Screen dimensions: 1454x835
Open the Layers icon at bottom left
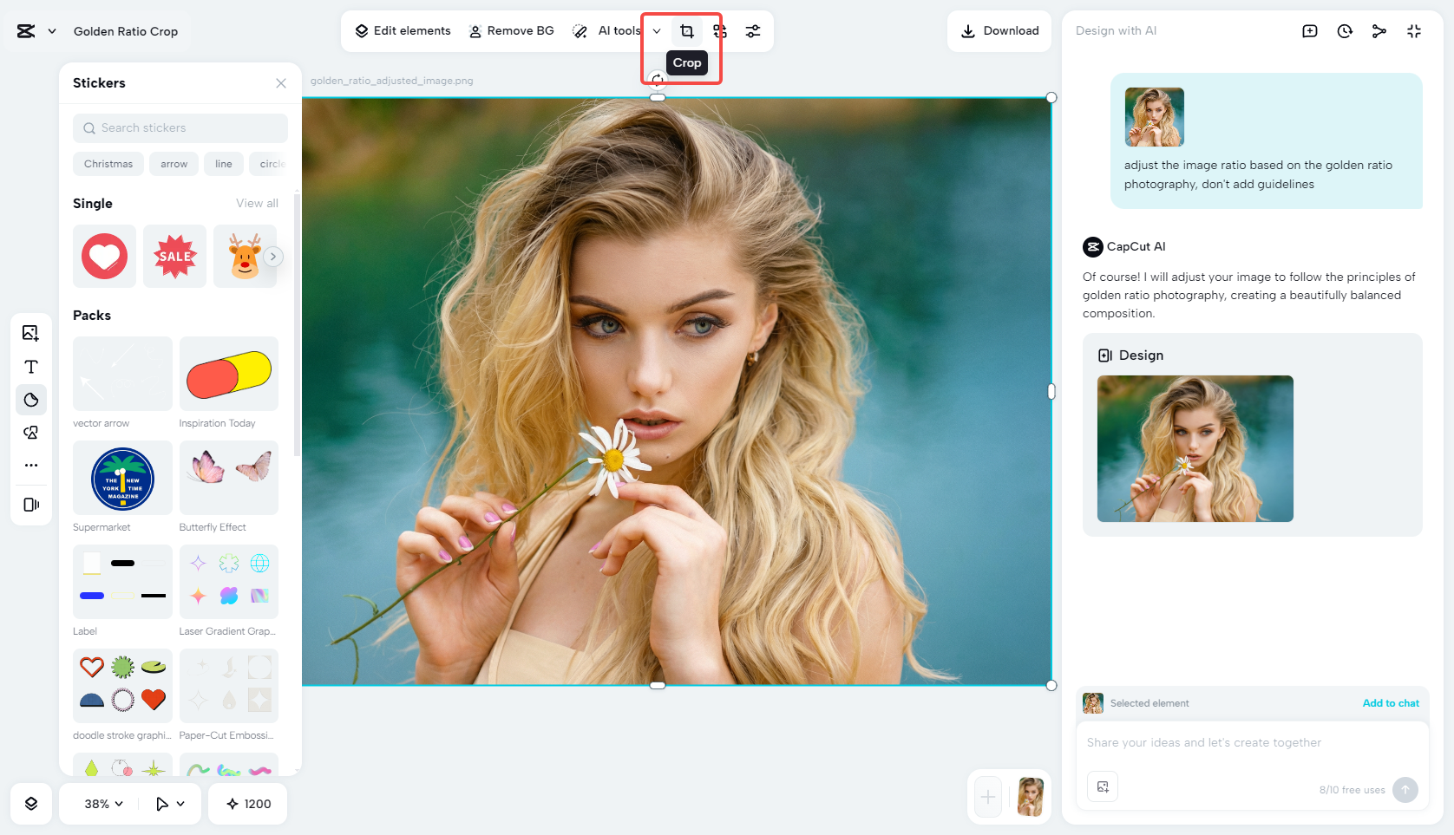[x=31, y=804]
